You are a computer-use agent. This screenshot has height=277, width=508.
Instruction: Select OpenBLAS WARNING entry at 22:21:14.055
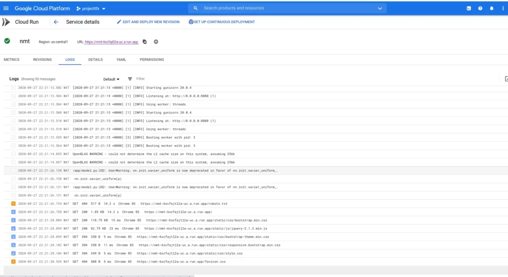pos(256,154)
